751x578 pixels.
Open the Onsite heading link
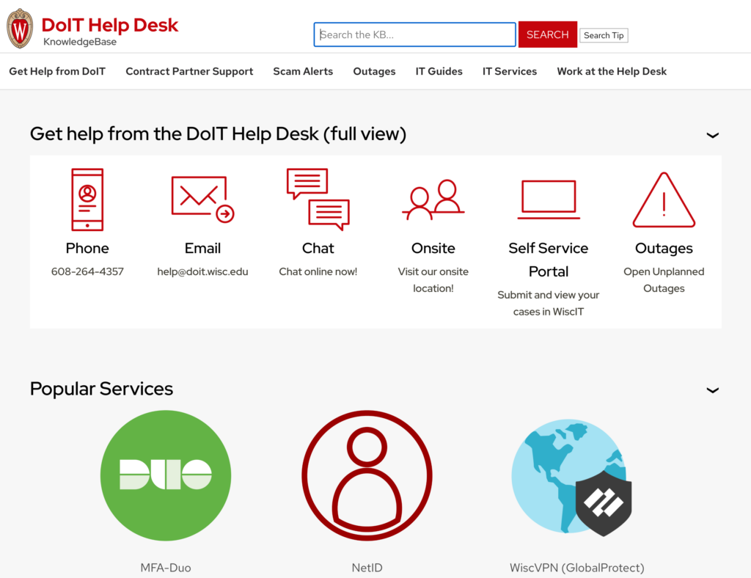pos(433,248)
